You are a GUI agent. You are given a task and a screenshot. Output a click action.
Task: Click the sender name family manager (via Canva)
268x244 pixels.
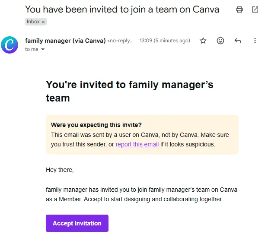point(65,41)
